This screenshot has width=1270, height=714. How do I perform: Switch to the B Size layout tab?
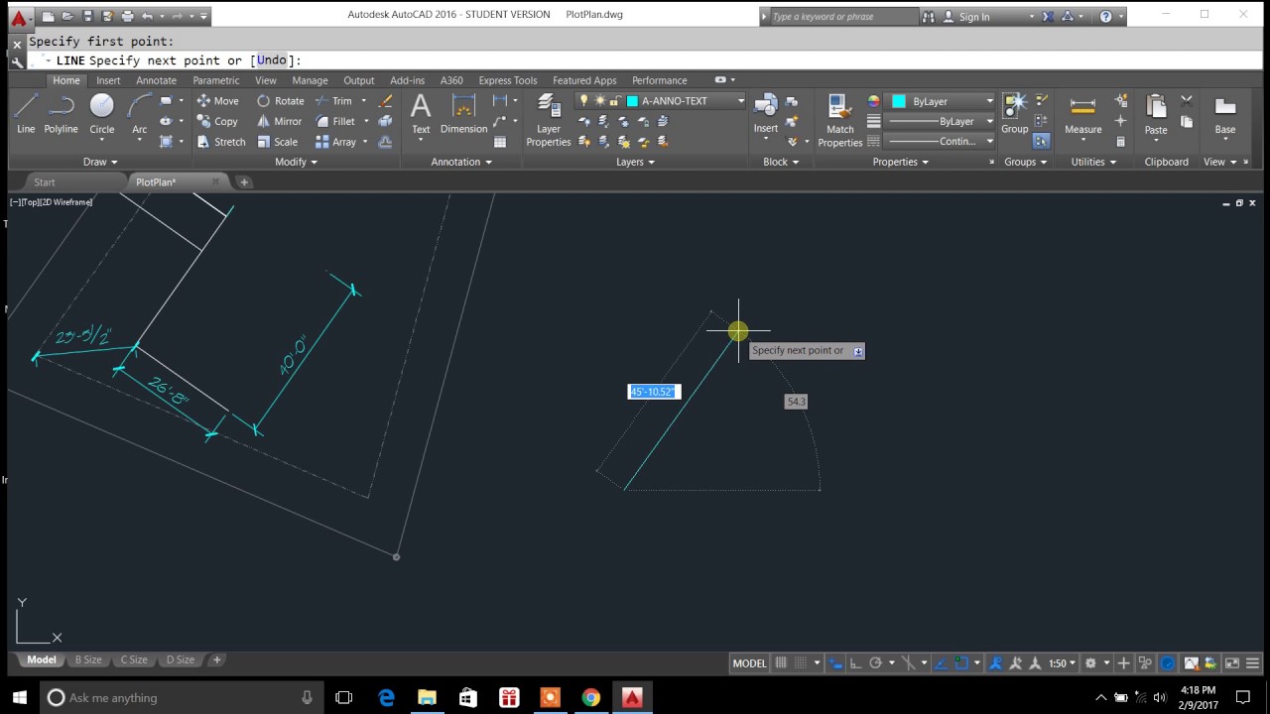[x=88, y=659]
